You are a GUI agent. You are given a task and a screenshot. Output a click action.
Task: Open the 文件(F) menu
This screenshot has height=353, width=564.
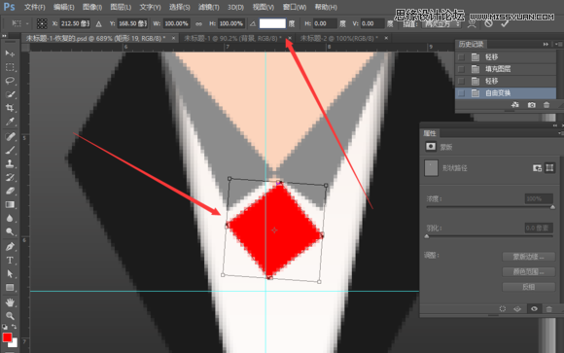[x=35, y=7]
